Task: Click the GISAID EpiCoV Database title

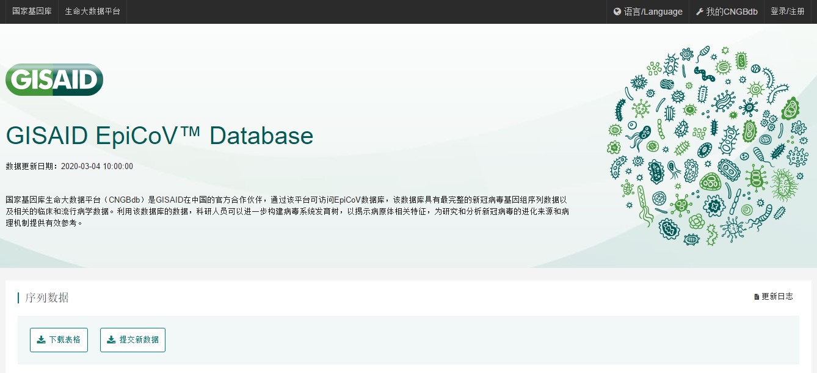Action: pos(159,136)
